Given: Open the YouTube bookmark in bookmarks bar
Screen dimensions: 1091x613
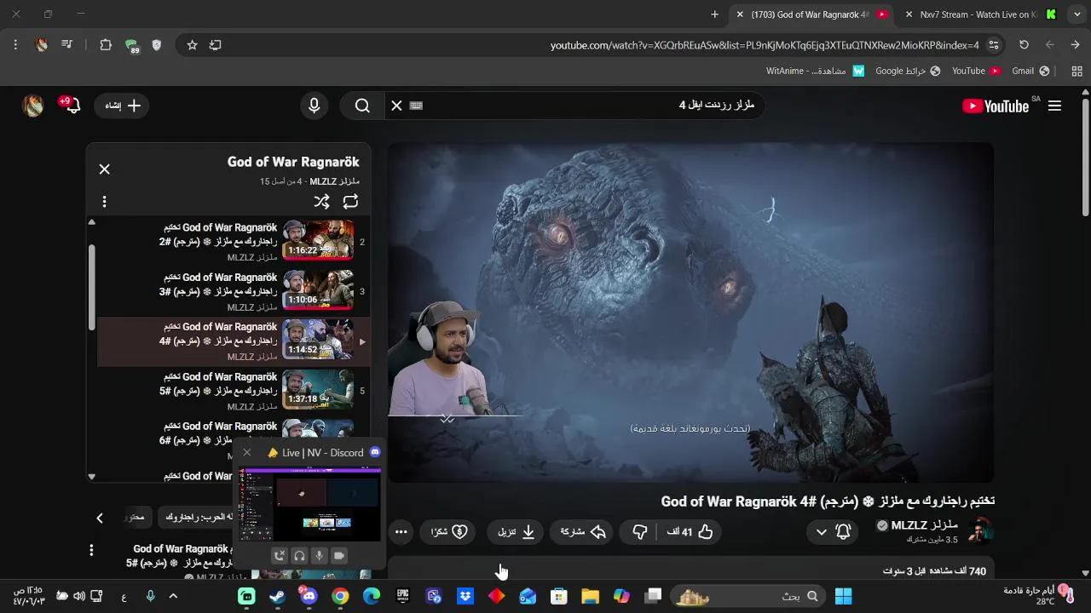Looking at the screenshot, I should pyautogui.click(x=976, y=71).
